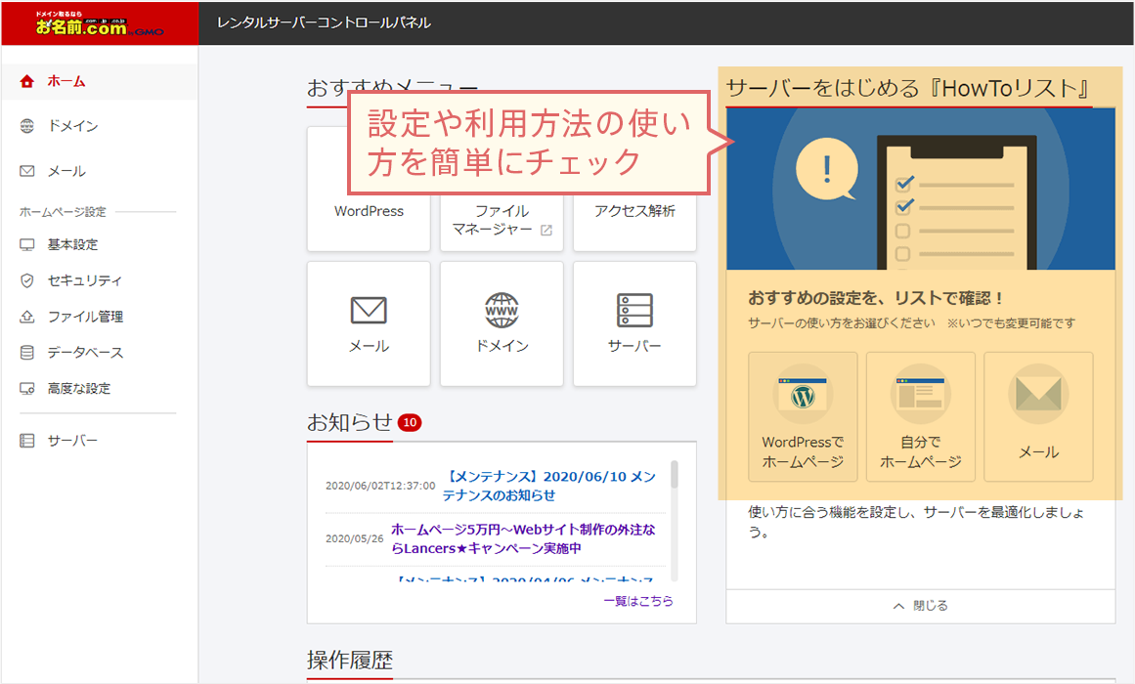Select the WordPressでホームページ option
The width and height of the screenshot is (1135, 684).
pos(803,417)
